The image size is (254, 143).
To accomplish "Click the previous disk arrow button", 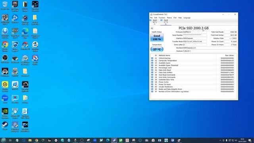I will 152,28.
